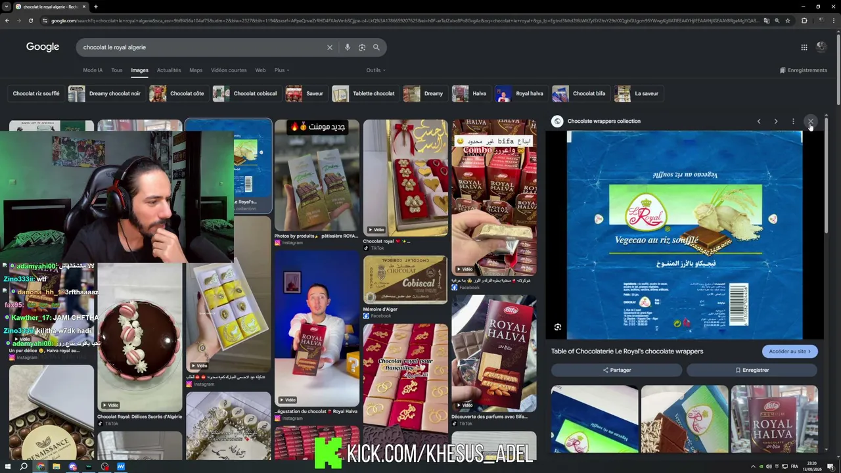Open the Chocolate wrappers collection source icon
The width and height of the screenshot is (841, 473).
click(557, 121)
